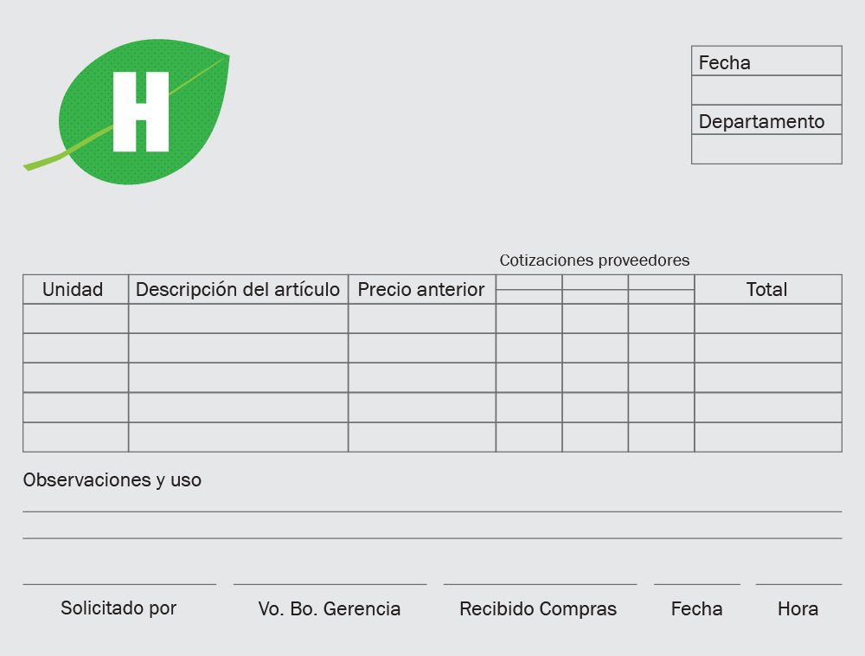
Task: Click the Vo. Bo. Gerencia signature line
Action: (330, 583)
